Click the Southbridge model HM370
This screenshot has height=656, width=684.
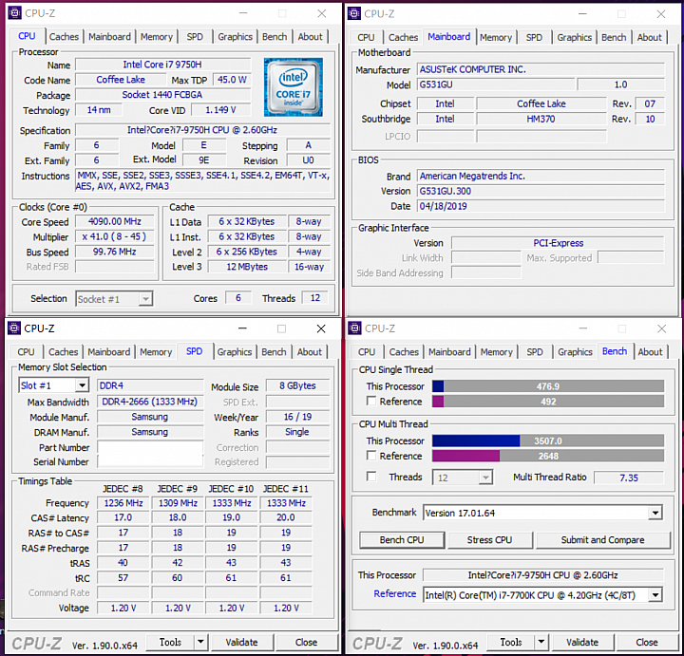click(x=541, y=119)
